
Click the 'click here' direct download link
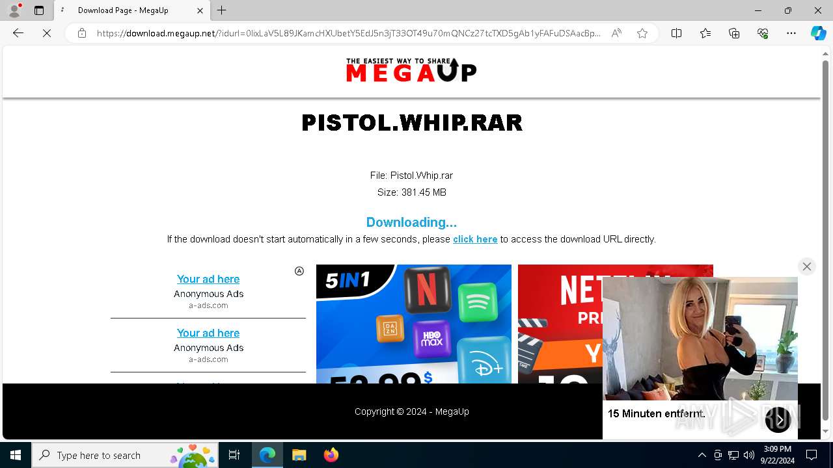coord(475,239)
